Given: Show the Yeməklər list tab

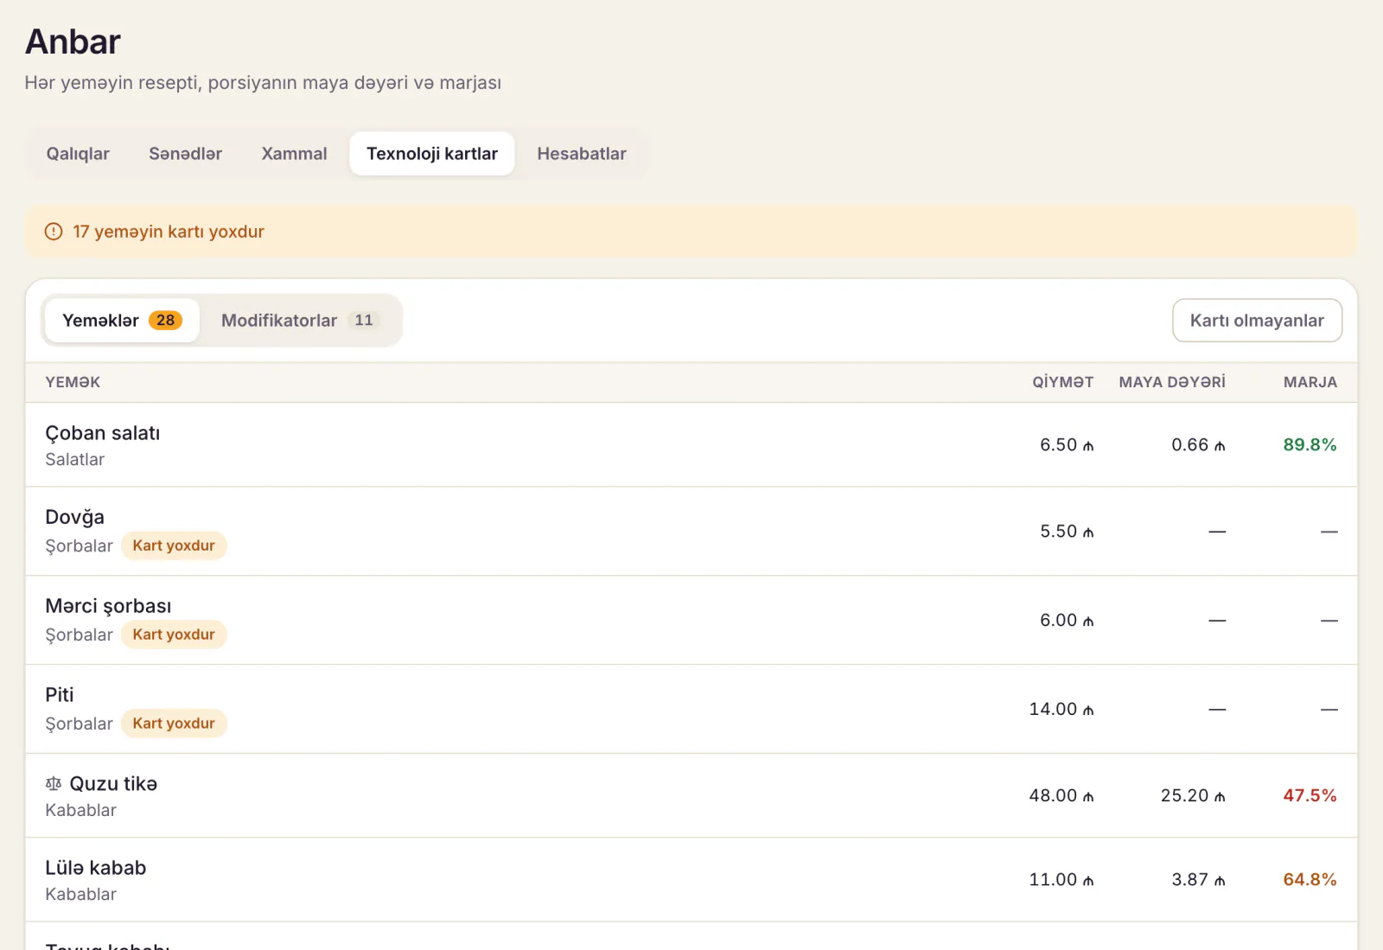Looking at the screenshot, I should [x=122, y=321].
